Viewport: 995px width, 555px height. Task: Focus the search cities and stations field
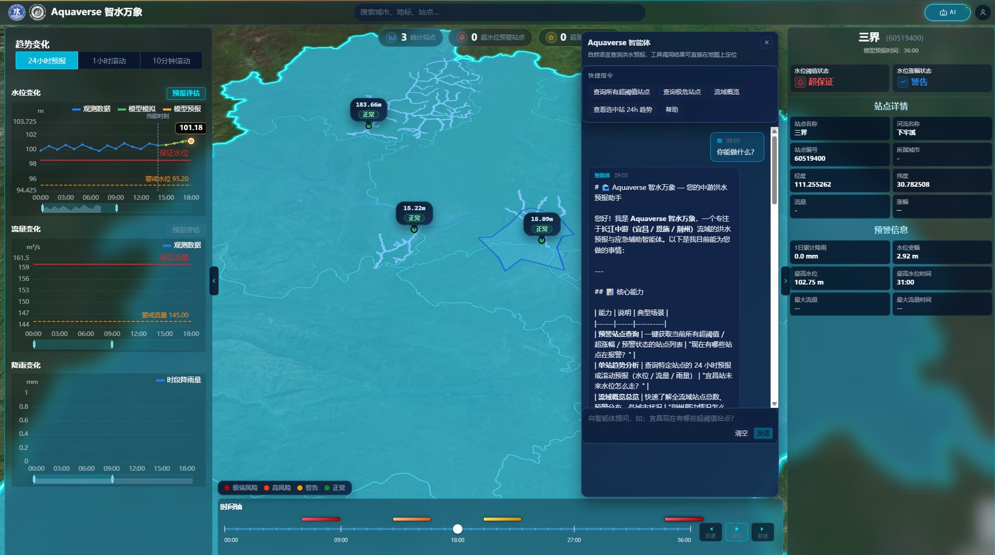[499, 12]
